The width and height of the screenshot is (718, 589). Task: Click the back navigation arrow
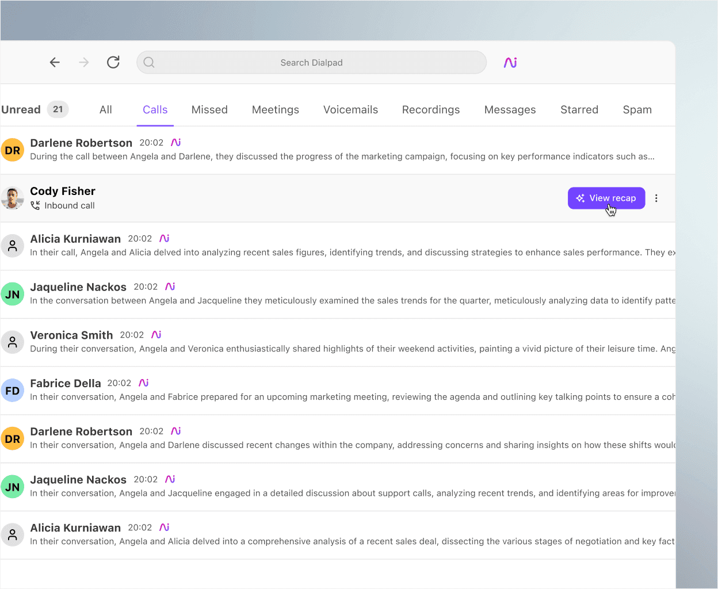(x=55, y=63)
